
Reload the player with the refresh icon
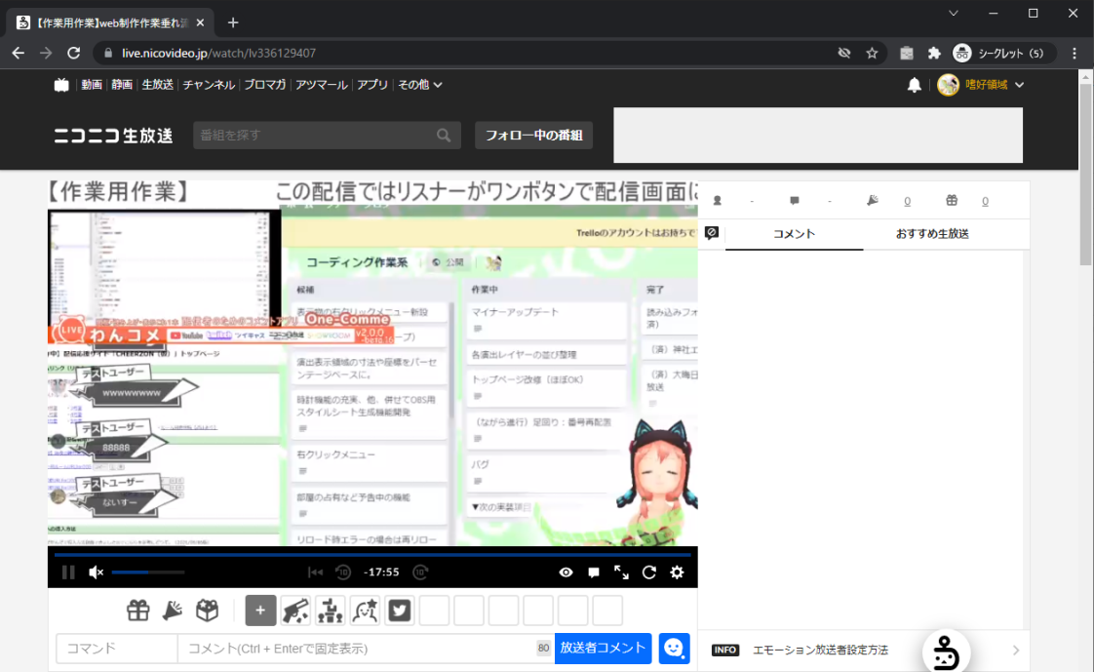pyautogui.click(x=649, y=573)
